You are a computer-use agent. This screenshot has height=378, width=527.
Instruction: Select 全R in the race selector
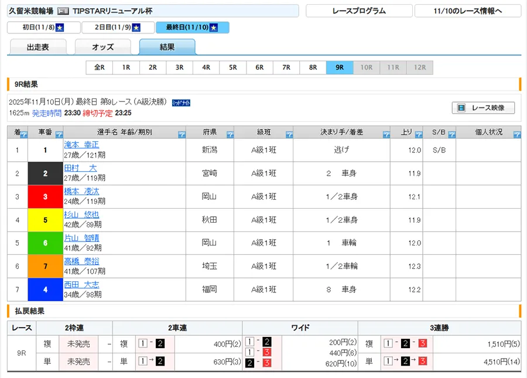[x=100, y=67]
